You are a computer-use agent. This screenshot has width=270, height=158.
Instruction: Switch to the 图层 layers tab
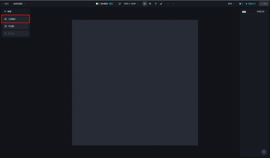click(x=244, y=12)
